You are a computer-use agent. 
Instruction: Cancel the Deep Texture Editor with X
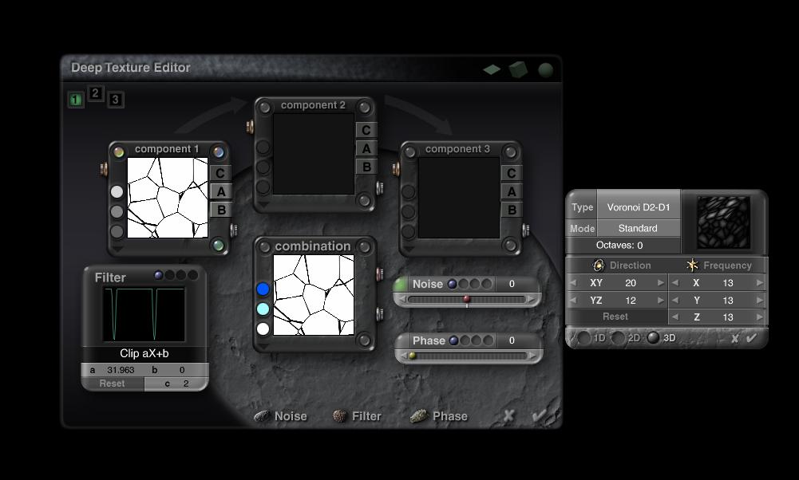tap(508, 415)
